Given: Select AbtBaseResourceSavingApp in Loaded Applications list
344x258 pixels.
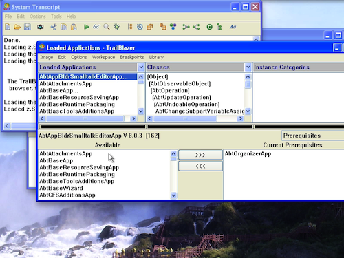Looking at the screenshot, I should (88, 97).
